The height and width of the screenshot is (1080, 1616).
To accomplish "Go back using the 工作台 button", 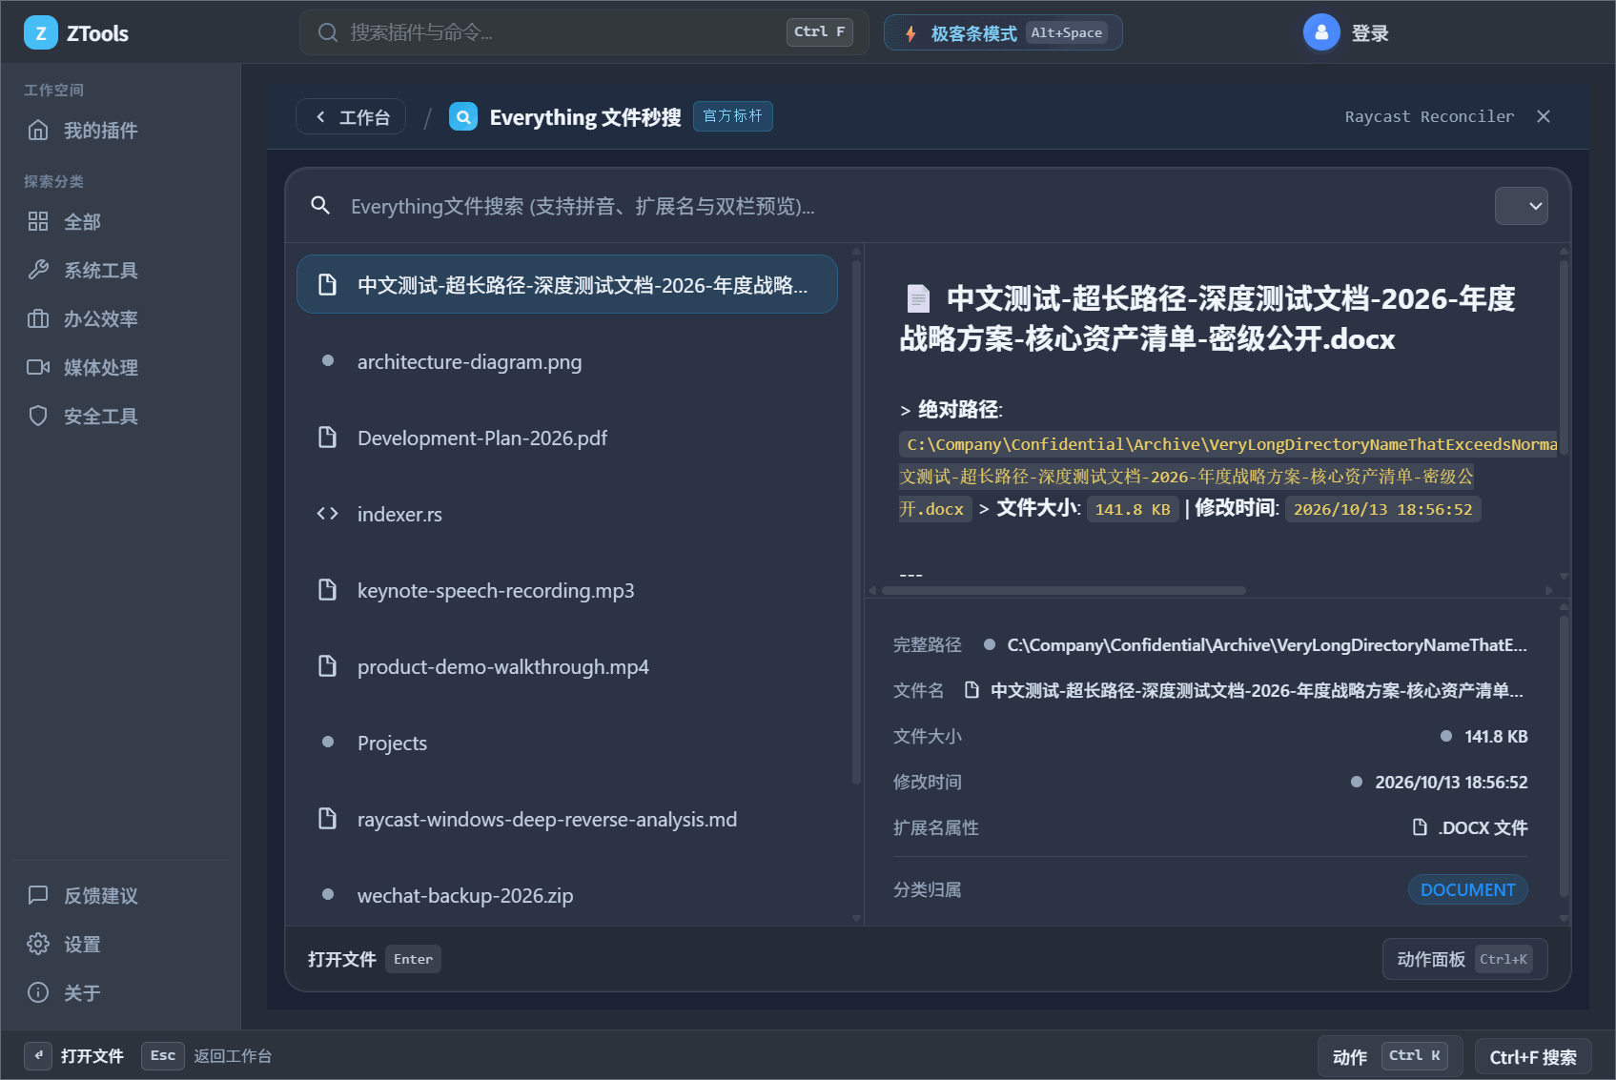I will click(351, 117).
